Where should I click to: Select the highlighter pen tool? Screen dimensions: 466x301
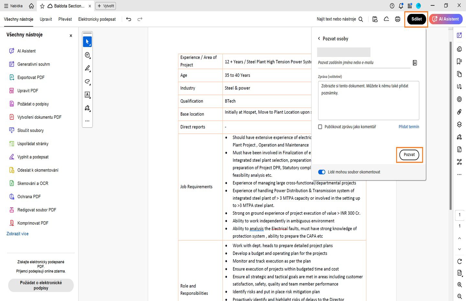click(x=87, y=68)
